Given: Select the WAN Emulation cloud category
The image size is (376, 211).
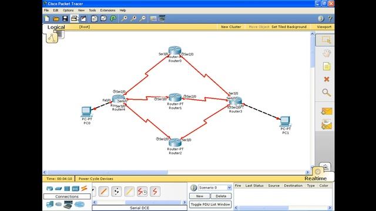Looking at the screenshot, I should (x=58, y=205).
